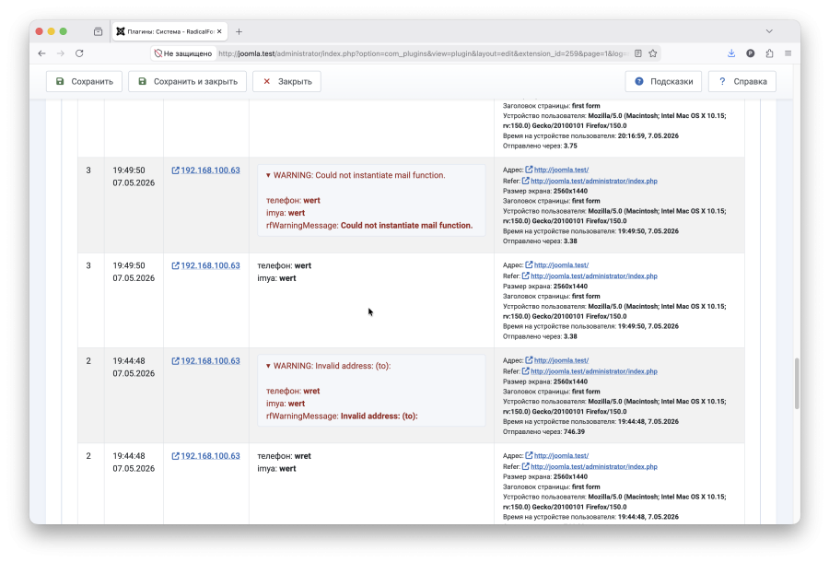Screen dimensions: 829x563
Task: Select the Плагины: Система - RadicalForm tab
Action: tap(169, 31)
